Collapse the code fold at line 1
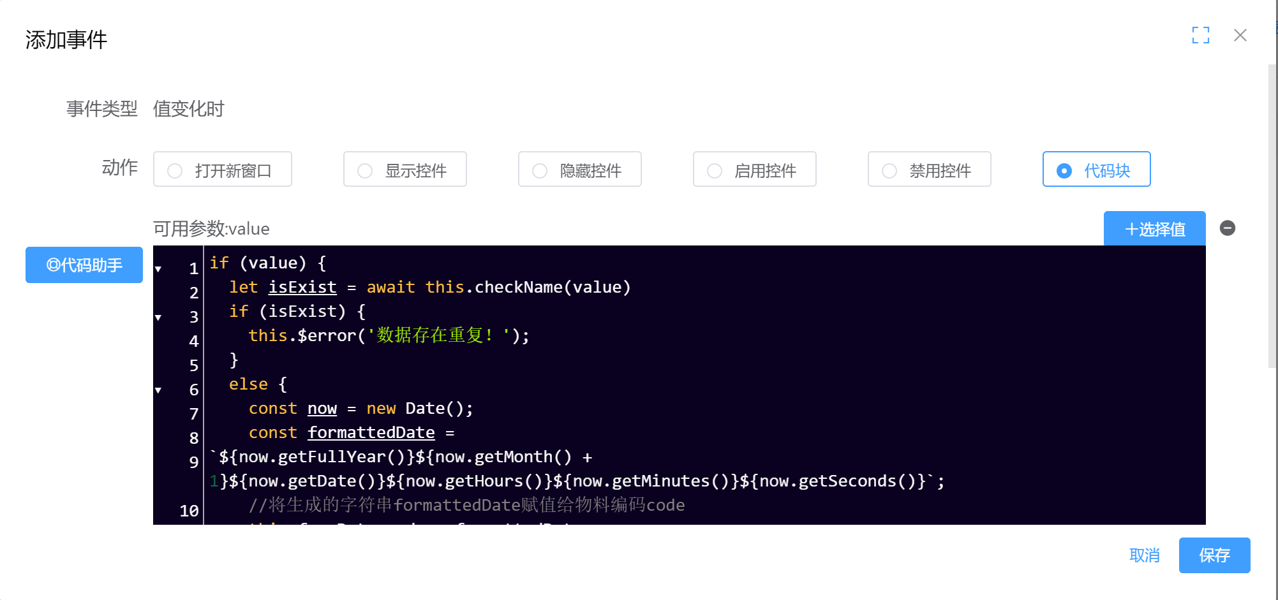The height and width of the screenshot is (600, 1278). point(158,269)
